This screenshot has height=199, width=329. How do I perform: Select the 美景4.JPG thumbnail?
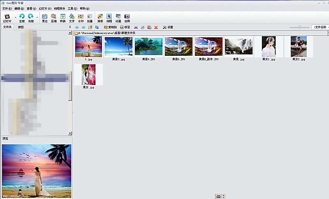click(148, 46)
